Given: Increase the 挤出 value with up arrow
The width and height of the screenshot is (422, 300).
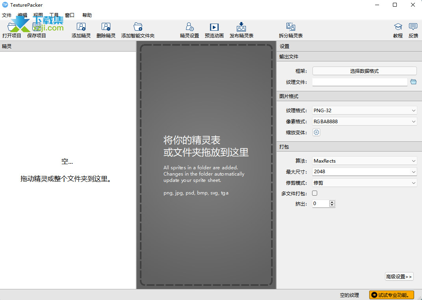Looking at the screenshot, I should tap(332, 202).
